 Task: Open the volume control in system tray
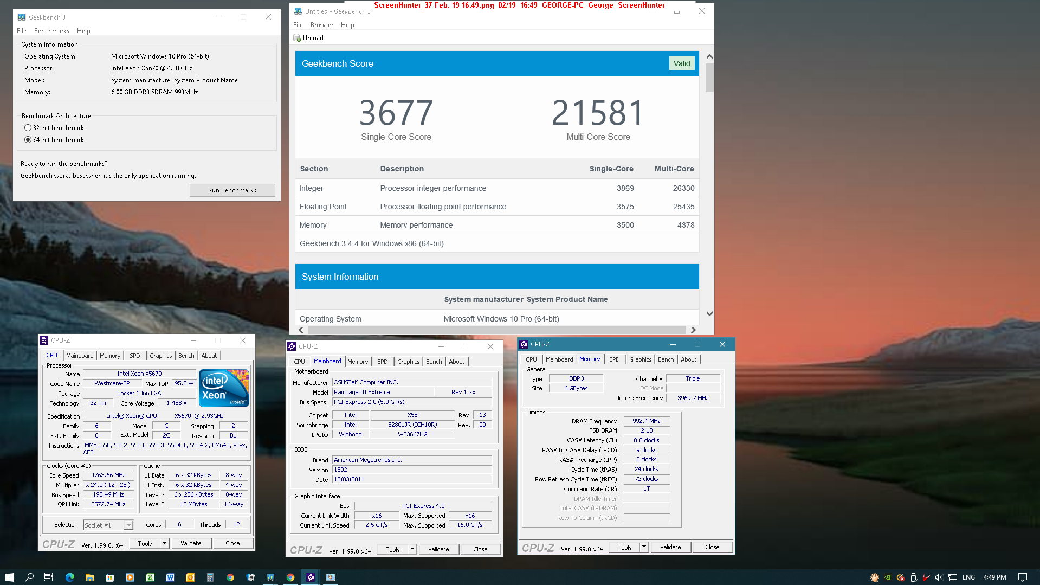(939, 577)
